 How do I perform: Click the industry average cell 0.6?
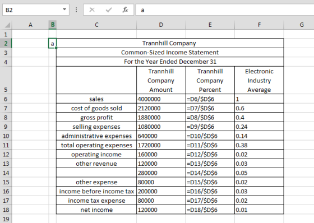(x=259, y=108)
